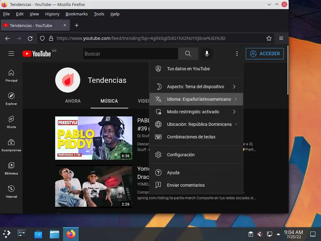The height and width of the screenshot is (241, 321).
Task: Open the clipboard tray icon
Action: [250, 234]
